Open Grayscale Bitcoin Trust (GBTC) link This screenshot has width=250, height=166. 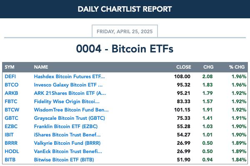70,118
